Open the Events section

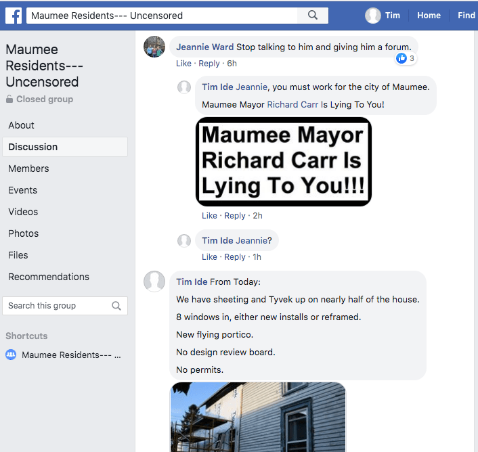coord(23,190)
